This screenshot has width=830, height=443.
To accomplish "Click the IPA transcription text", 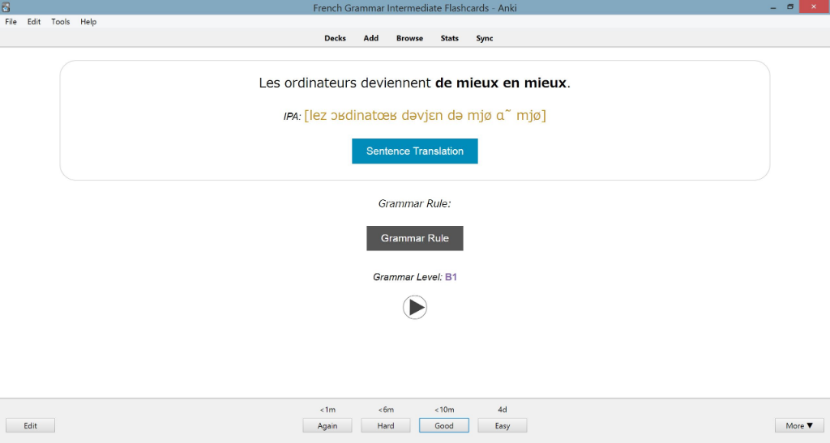I will coord(425,115).
